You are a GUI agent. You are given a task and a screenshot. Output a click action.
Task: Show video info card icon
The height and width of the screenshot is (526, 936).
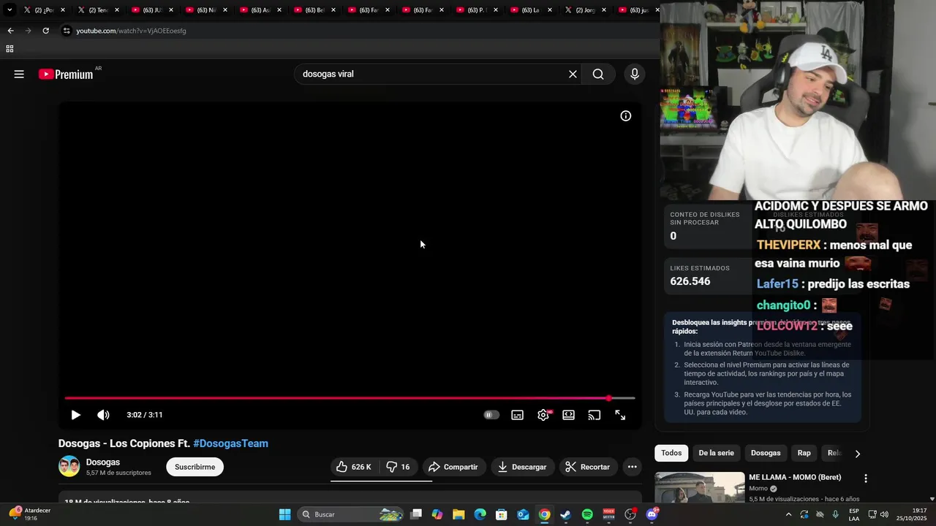(x=626, y=115)
